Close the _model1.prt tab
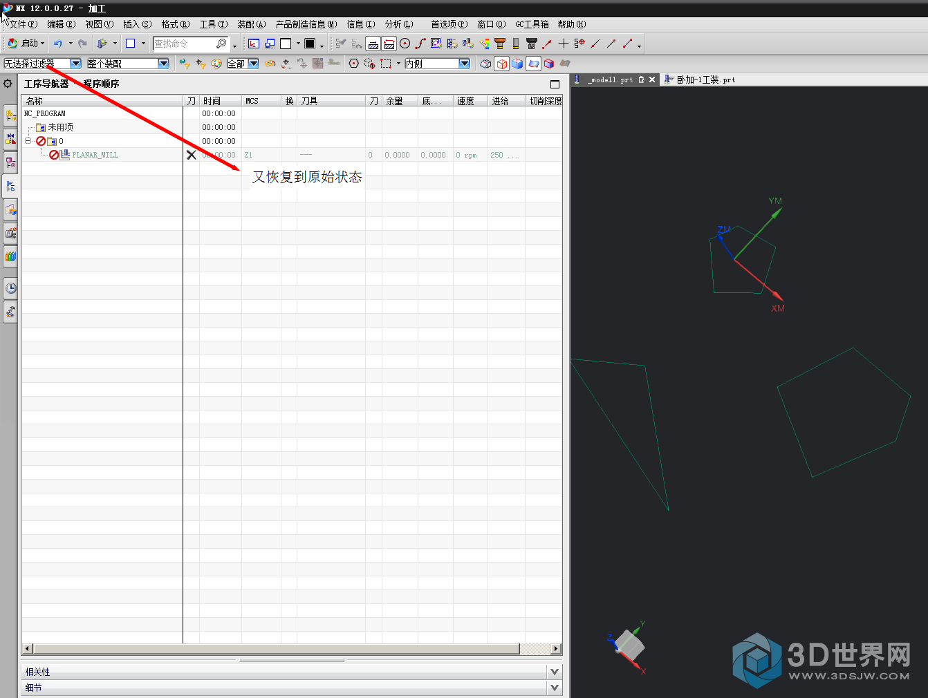 click(x=652, y=79)
